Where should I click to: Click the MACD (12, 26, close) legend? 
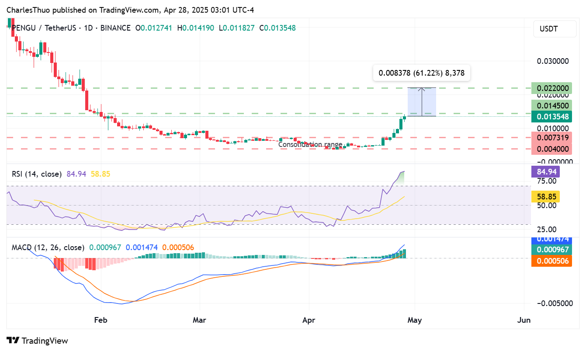coord(48,247)
